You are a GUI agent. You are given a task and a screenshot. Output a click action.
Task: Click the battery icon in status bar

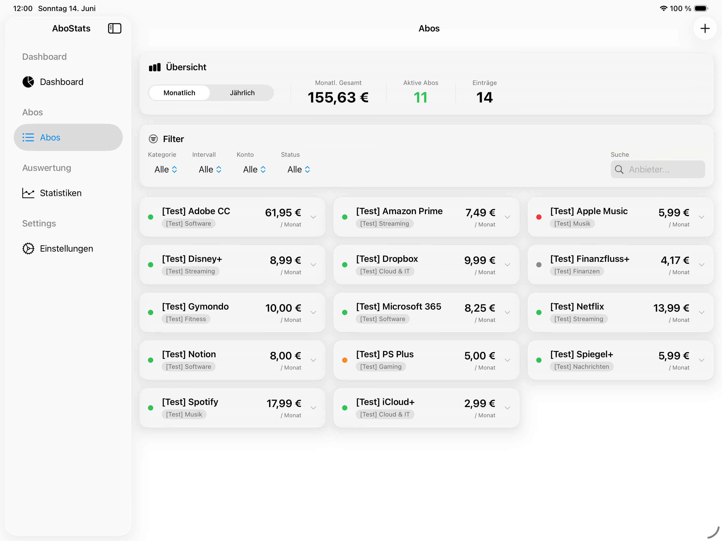coord(701,8)
